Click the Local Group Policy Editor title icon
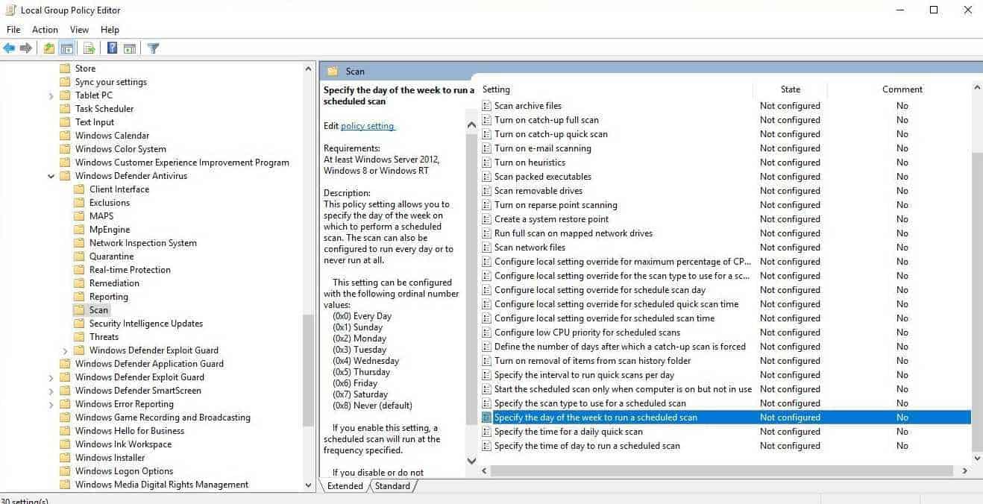The height and width of the screenshot is (504, 983). coord(10,10)
